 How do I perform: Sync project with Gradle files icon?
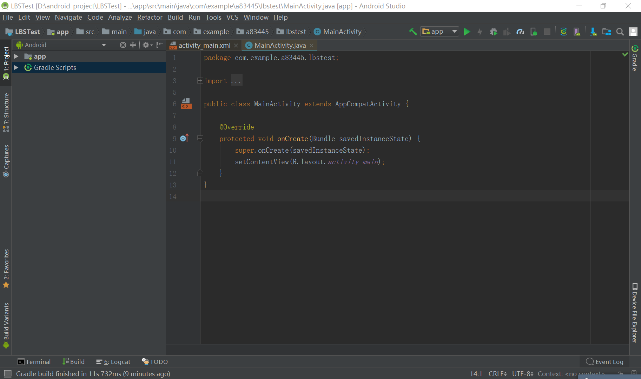[563, 32]
